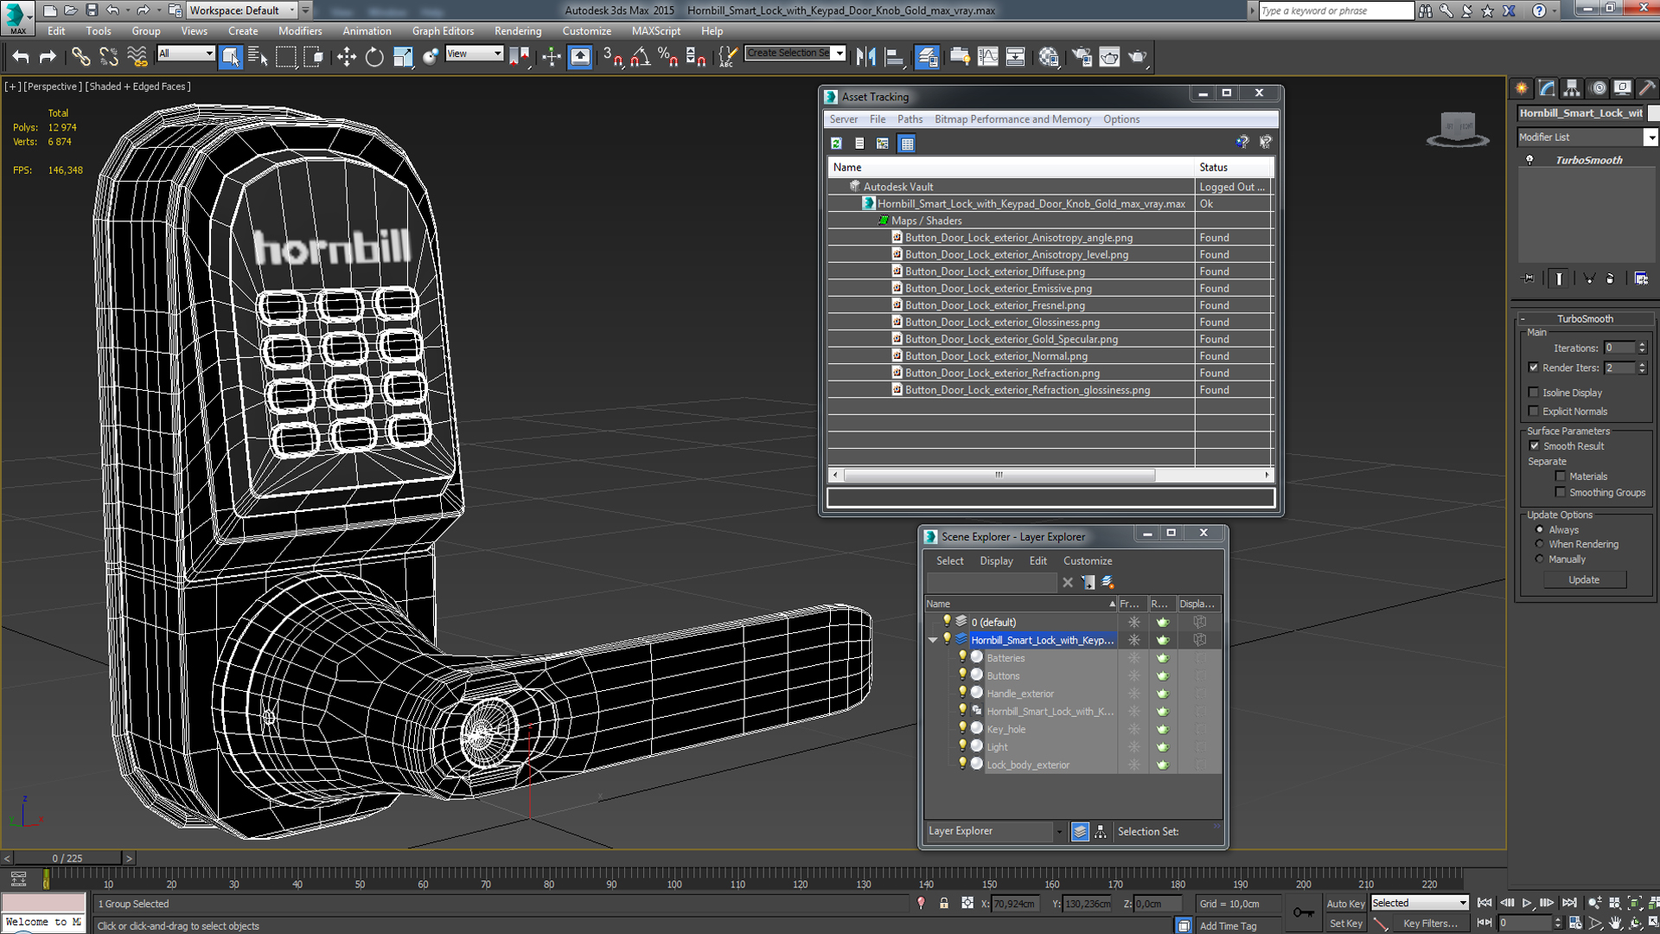This screenshot has height=934, width=1660.
Task: Enable Explicit Normals checkbox
Action: click(1534, 412)
